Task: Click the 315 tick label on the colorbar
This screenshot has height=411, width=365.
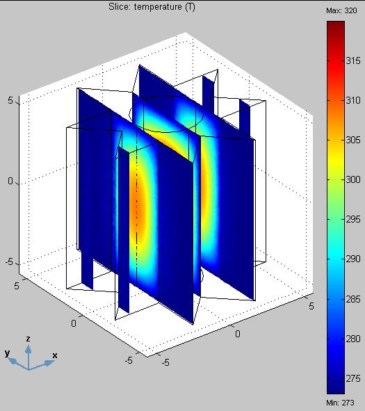Action: 353,61
